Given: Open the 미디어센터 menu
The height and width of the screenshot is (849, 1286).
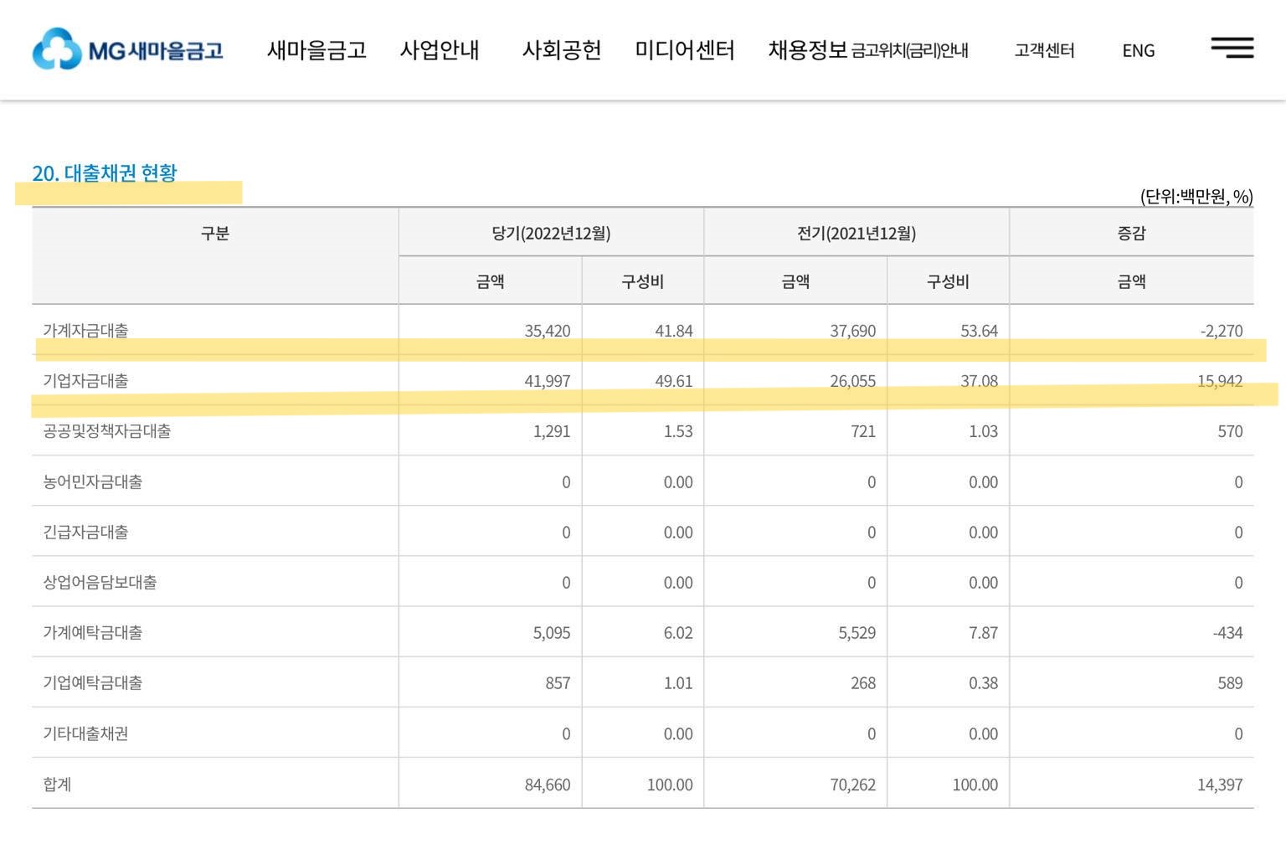Looking at the screenshot, I should pos(684,50).
